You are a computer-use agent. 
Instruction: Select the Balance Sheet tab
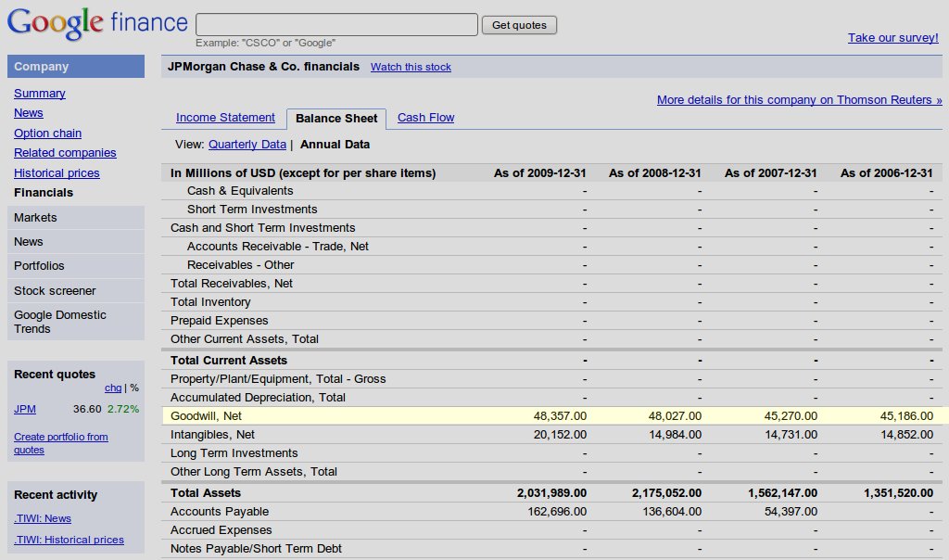pyautogui.click(x=336, y=119)
